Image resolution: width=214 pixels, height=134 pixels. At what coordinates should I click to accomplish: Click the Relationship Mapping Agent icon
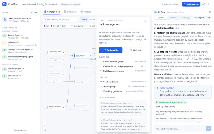click(5, 57)
